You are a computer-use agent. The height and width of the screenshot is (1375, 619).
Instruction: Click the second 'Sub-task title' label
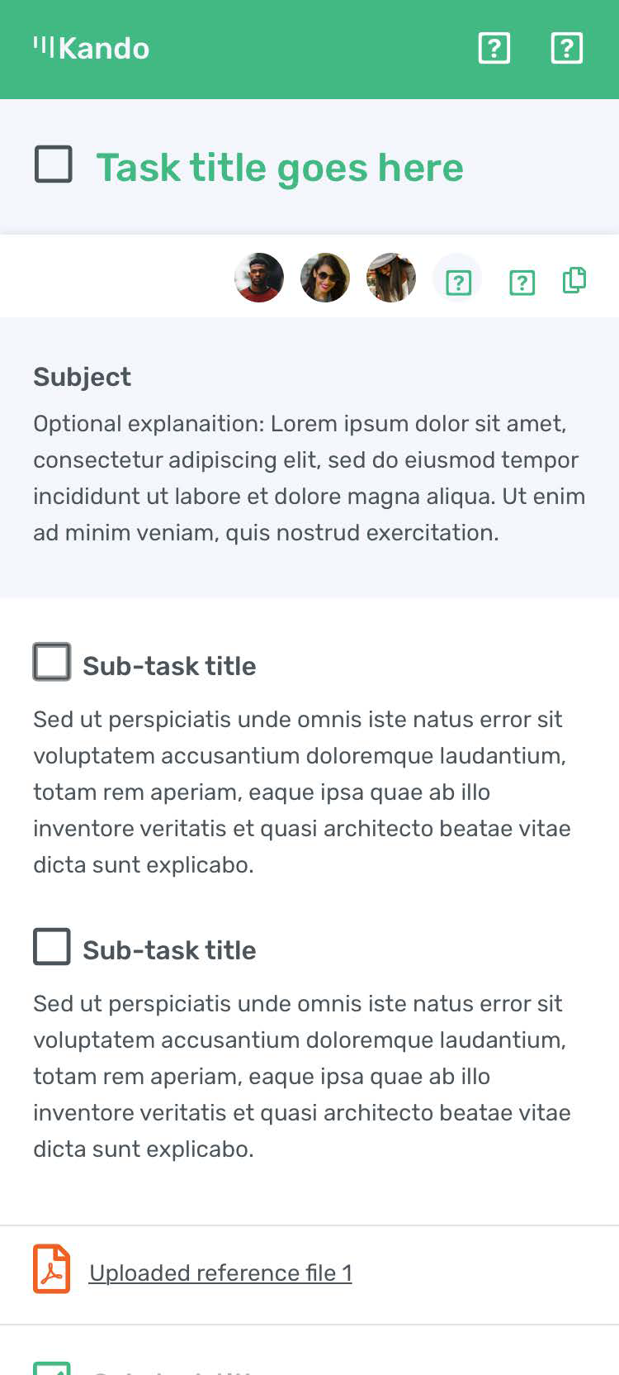(169, 950)
